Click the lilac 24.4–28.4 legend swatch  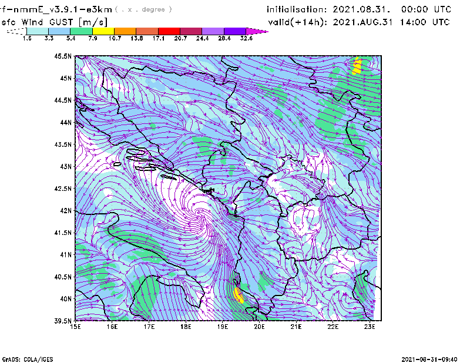tap(213, 31)
